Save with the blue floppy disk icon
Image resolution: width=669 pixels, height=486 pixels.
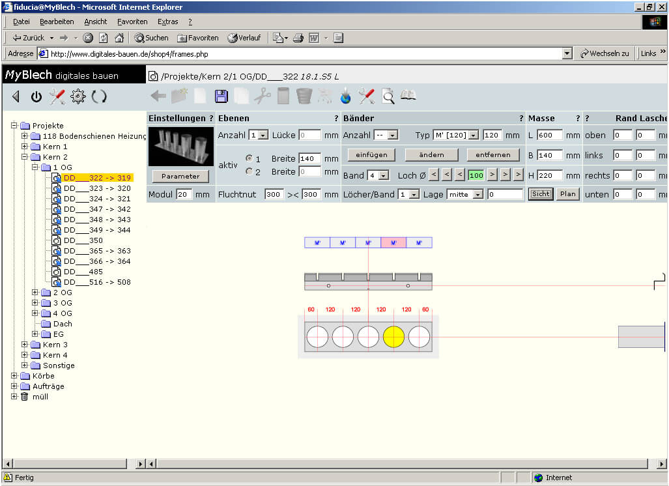click(x=221, y=96)
